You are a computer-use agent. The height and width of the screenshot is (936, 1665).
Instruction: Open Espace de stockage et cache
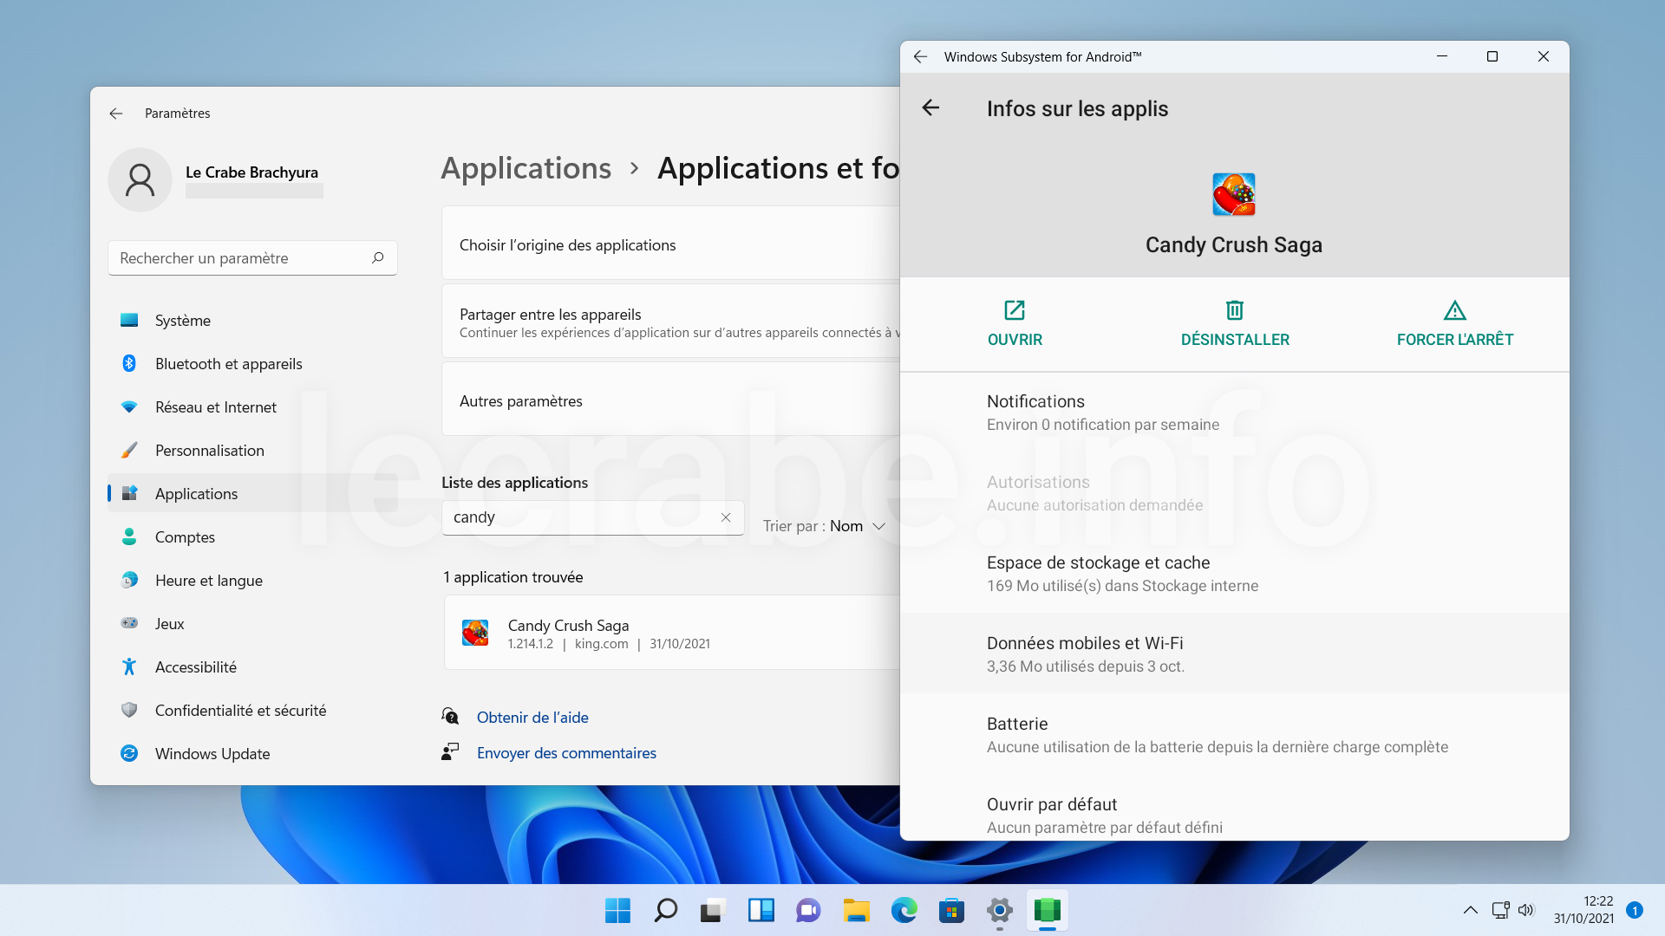point(1235,574)
